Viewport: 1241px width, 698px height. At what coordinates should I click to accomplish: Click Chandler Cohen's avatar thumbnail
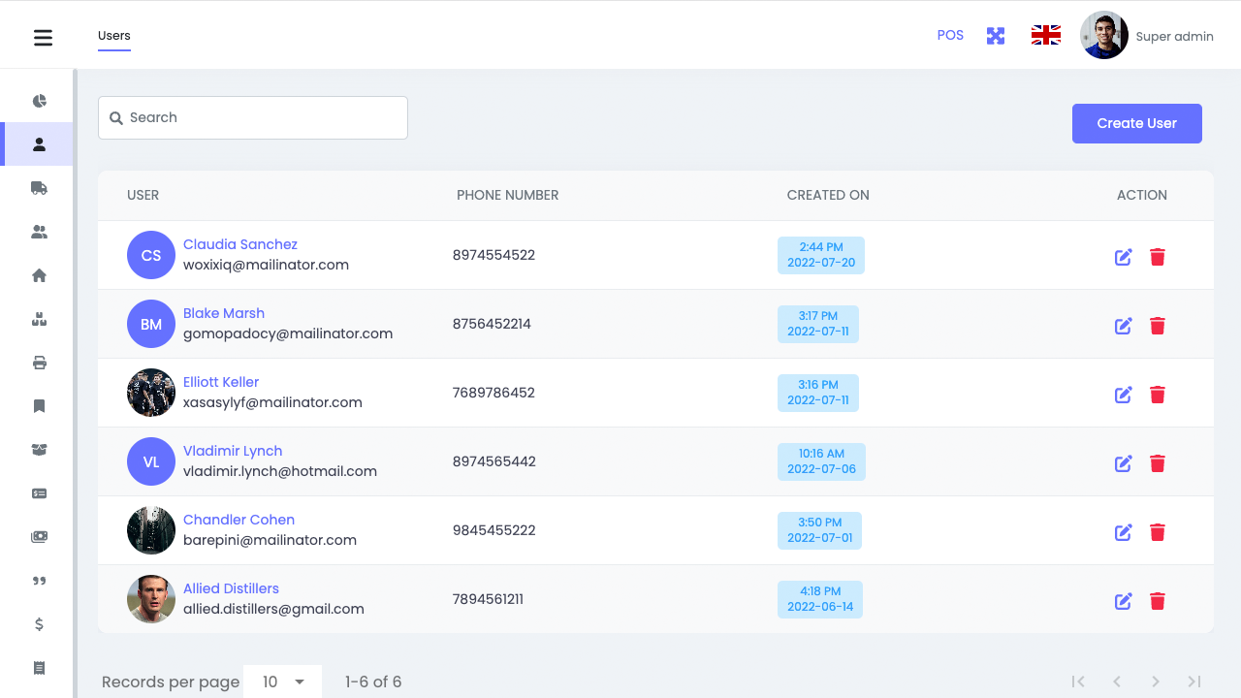[x=151, y=530]
